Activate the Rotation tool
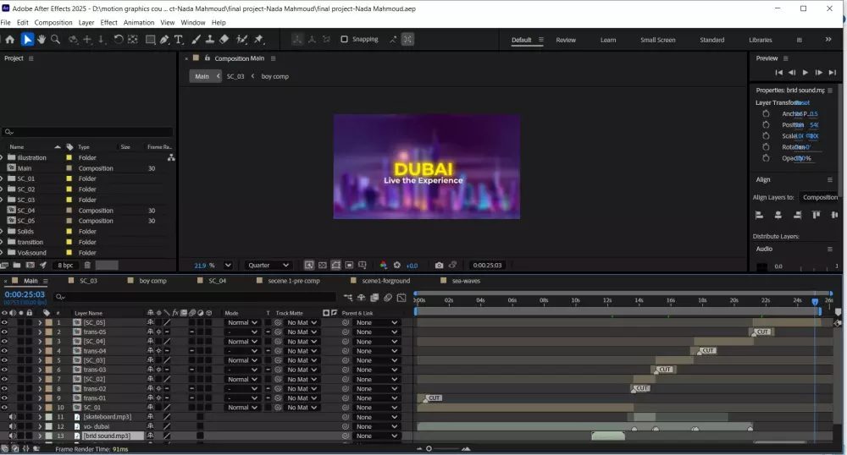The height and width of the screenshot is (455, 847). (119, 40)
